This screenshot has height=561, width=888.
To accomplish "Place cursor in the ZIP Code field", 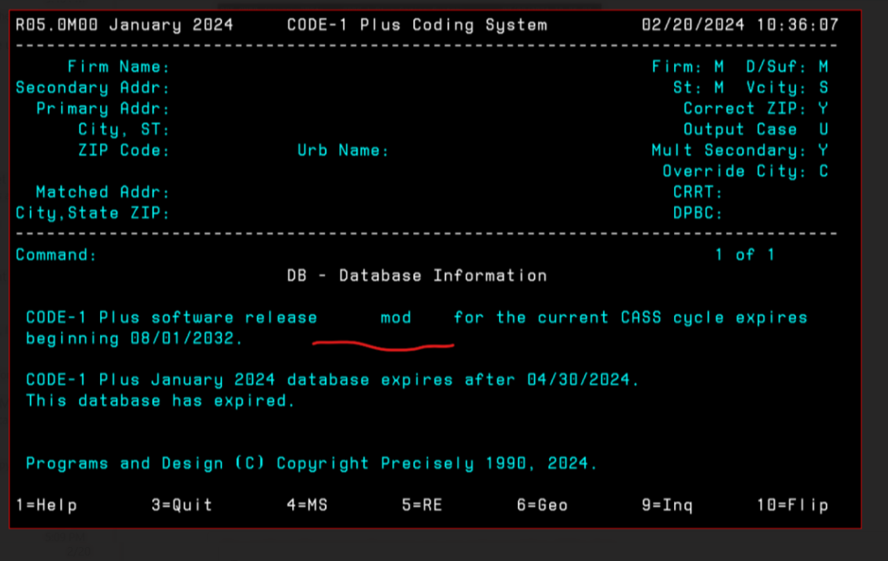I will pos(232,151).
